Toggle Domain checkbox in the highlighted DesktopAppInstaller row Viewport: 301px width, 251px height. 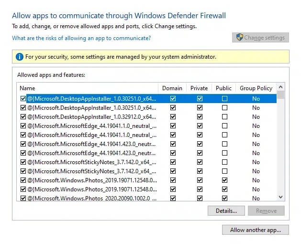(x=173, y=99)
